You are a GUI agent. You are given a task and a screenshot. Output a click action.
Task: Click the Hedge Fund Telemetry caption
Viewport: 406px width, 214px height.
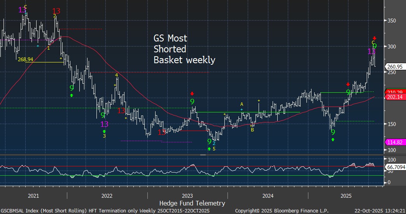192,203
